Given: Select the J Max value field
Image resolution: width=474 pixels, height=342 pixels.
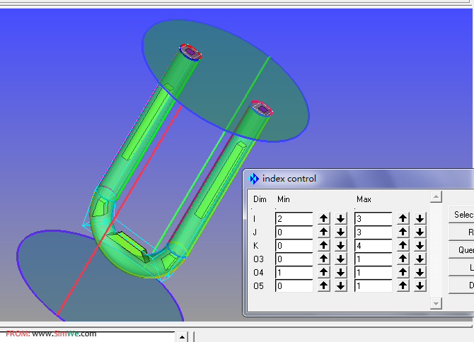Looking at the screenshot, I should (x=373, y=232).
